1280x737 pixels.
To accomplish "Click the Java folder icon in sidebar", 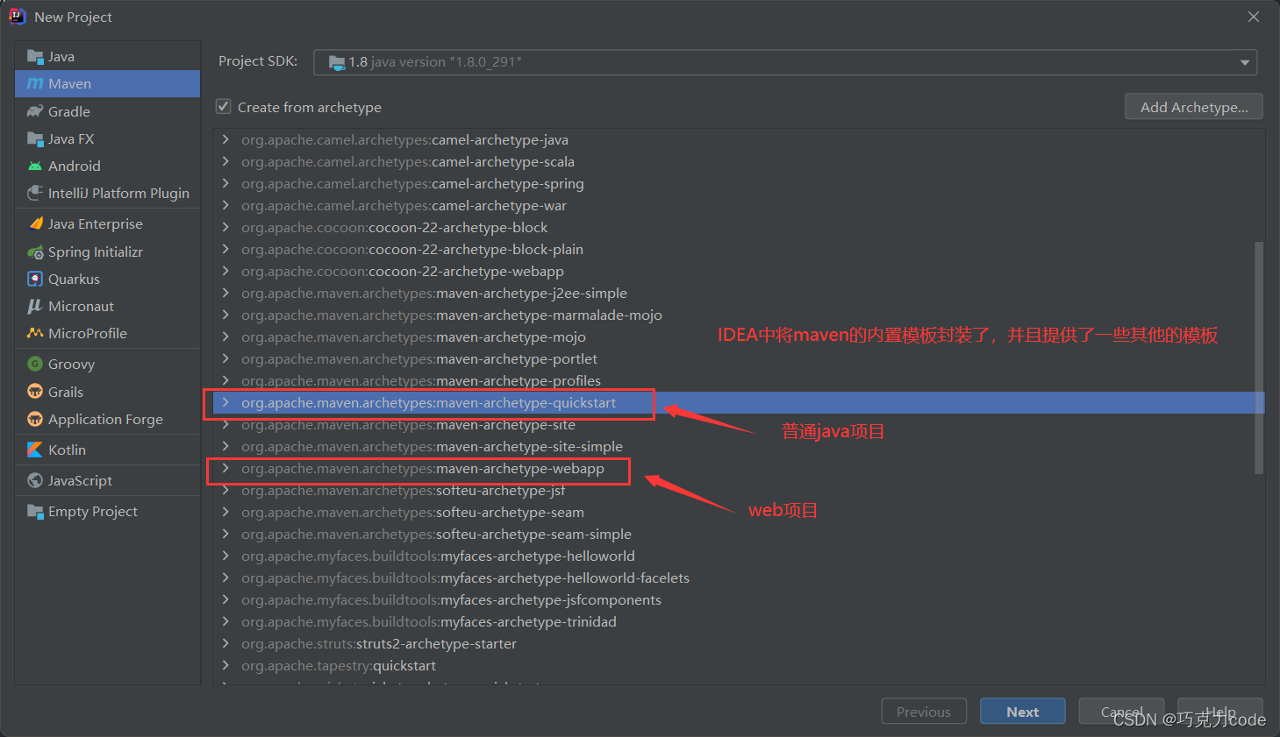I will pyautogui.click(x=35, y=57).
